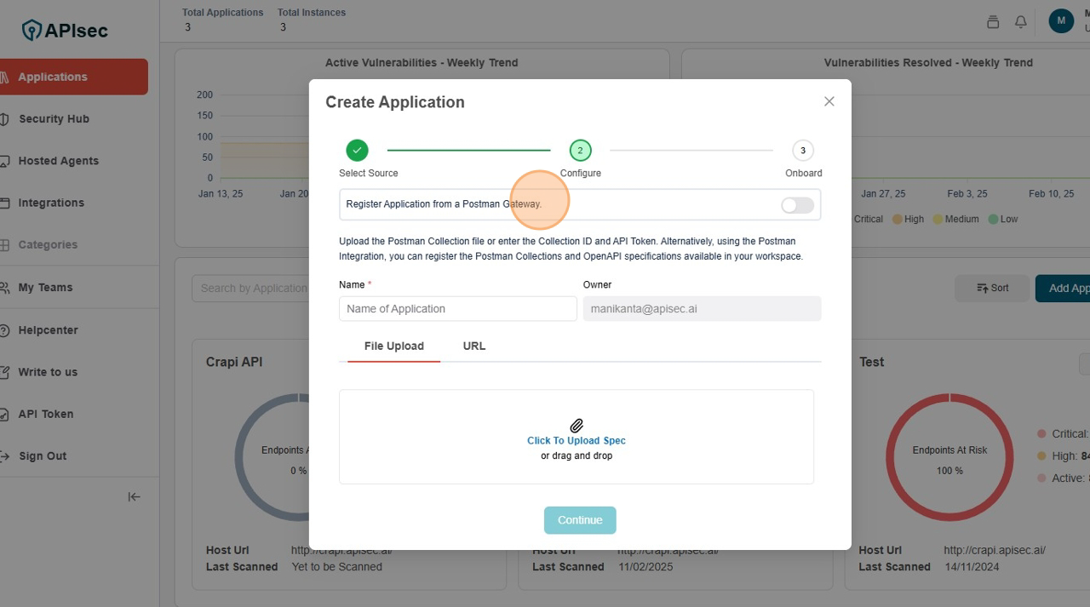Switch to the URL tab
This screenshot has width=1090, height=607.
(x=473, y=346)
